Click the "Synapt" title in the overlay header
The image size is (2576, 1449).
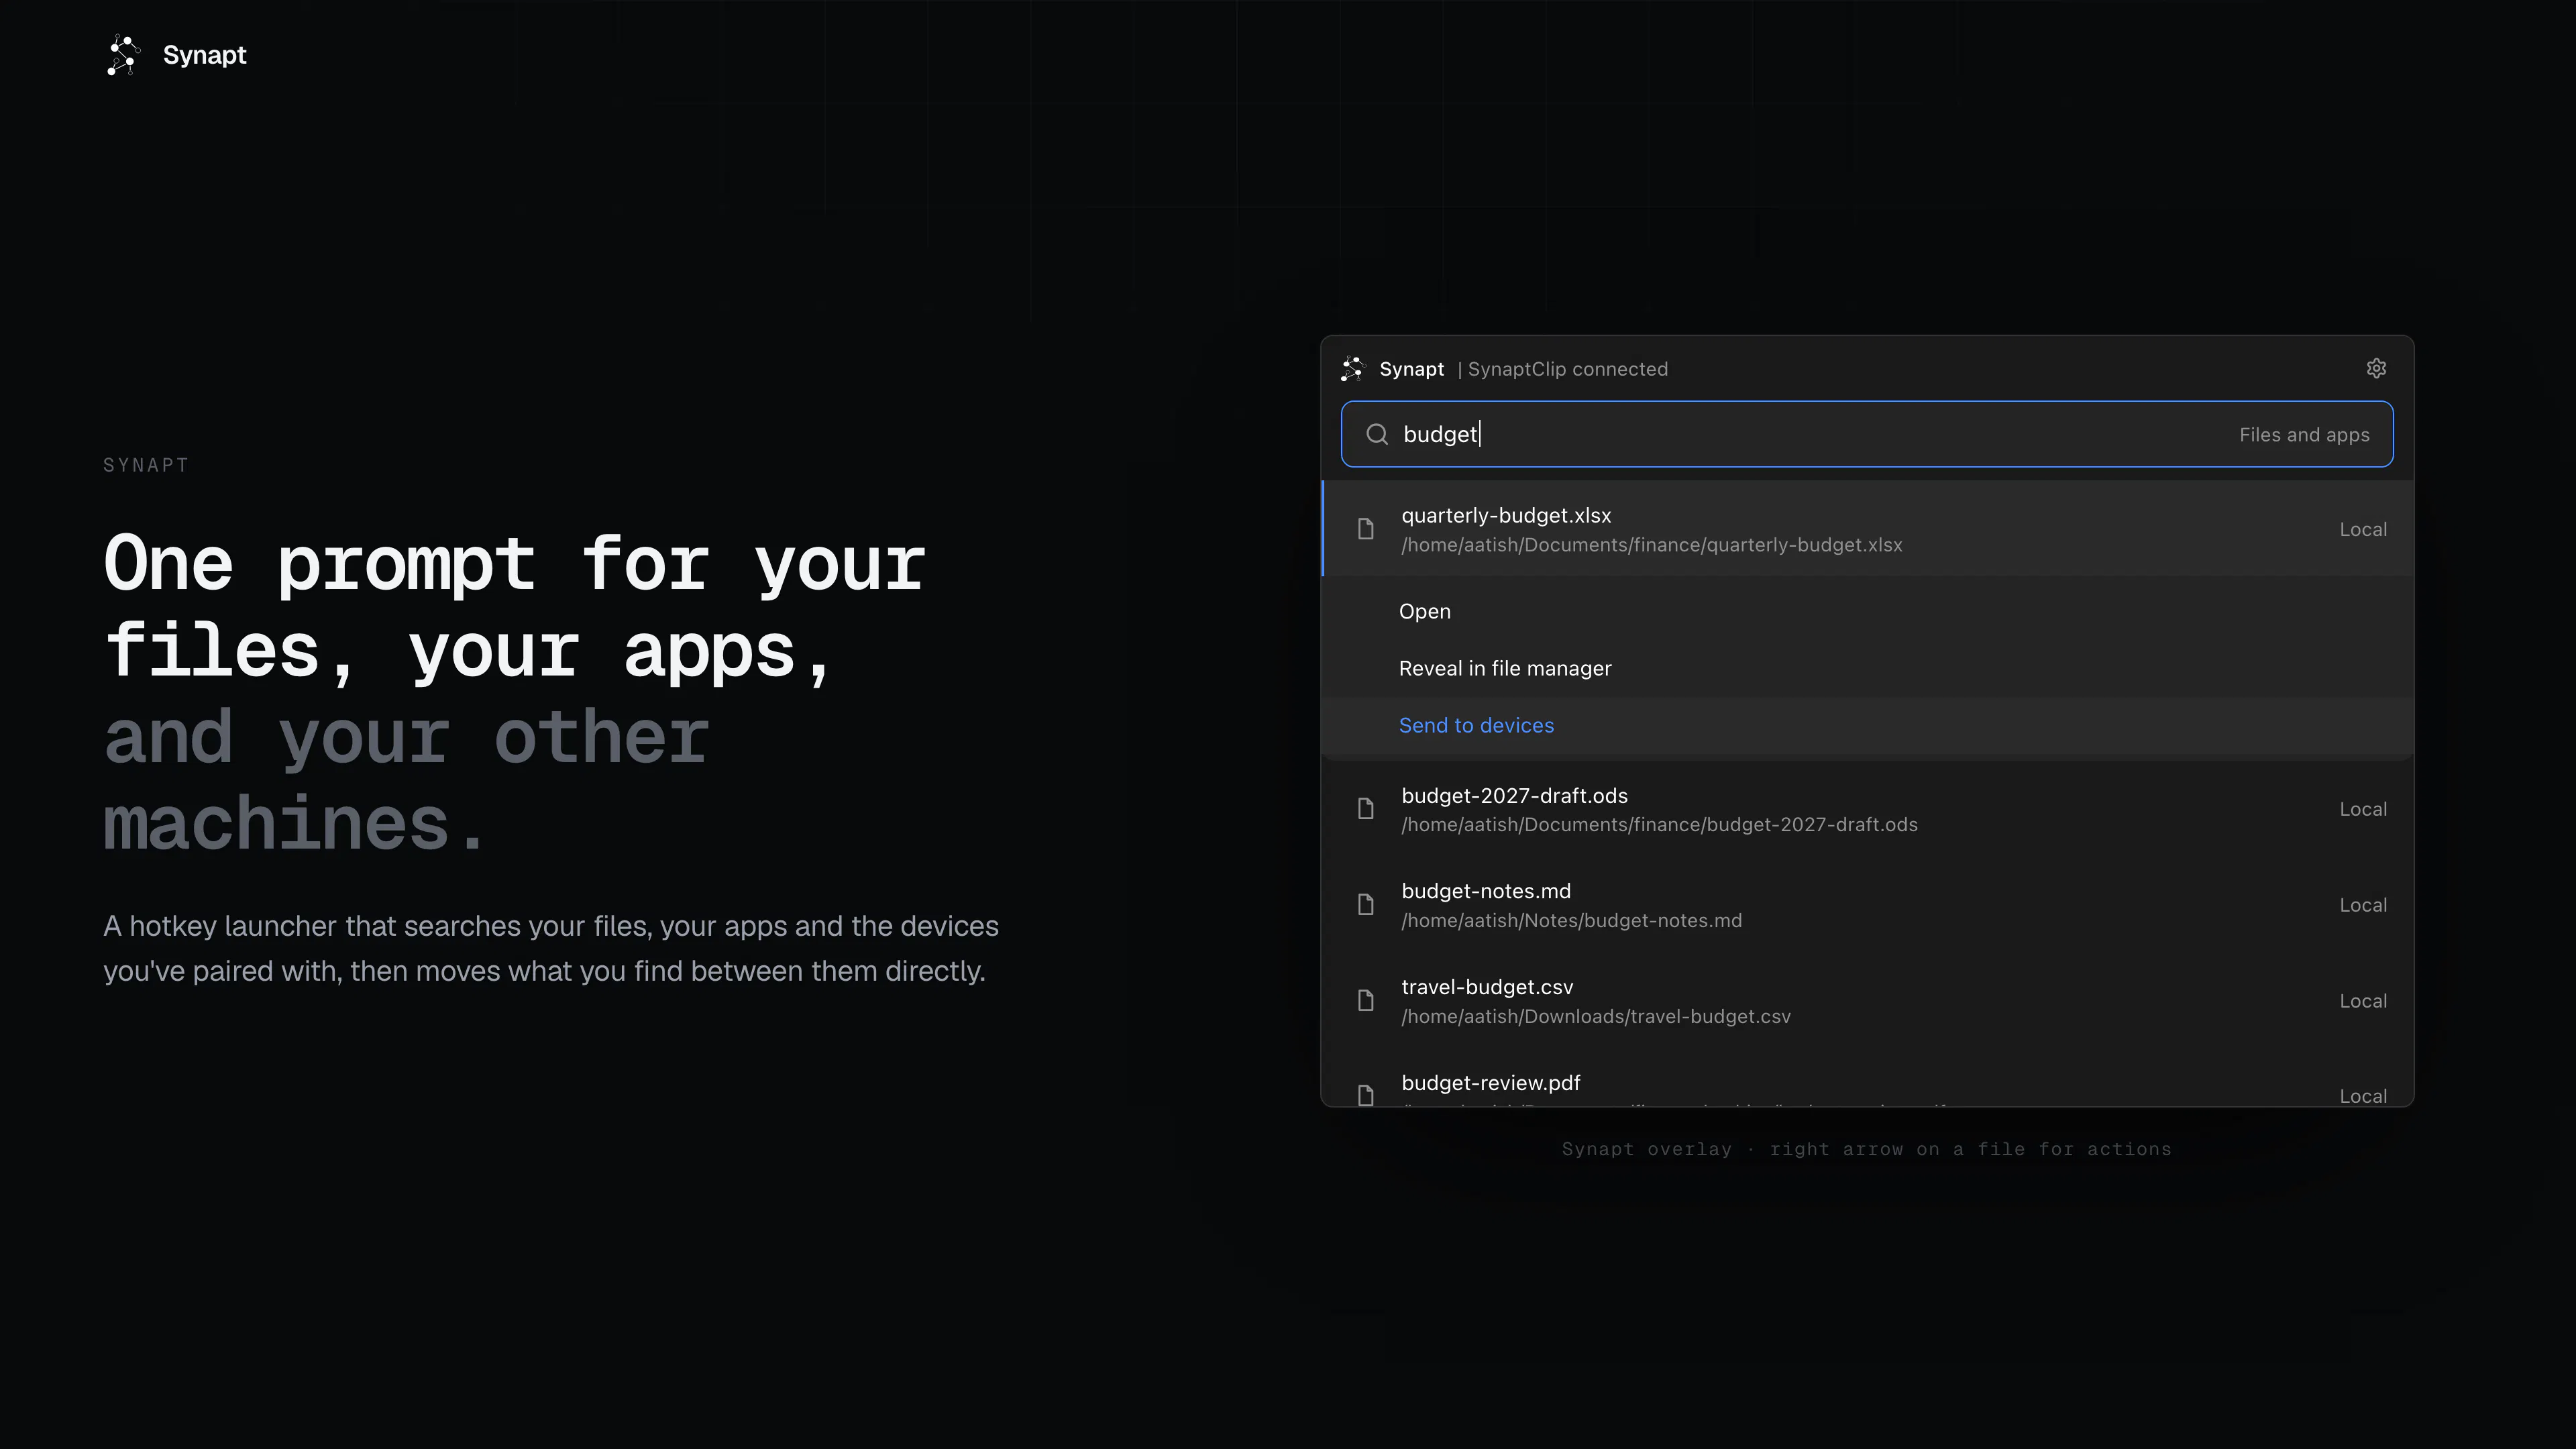click(1411, 369)
